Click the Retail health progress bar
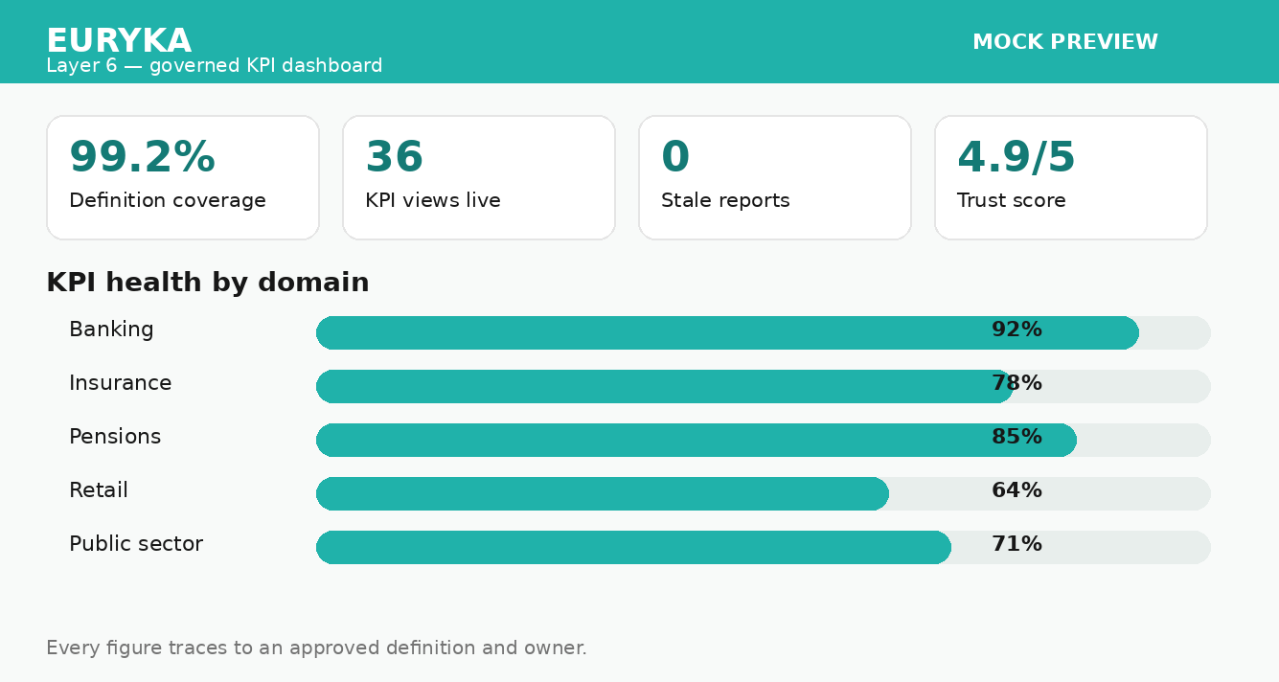The image size is (1279, 682). click(x=764, y=493)
